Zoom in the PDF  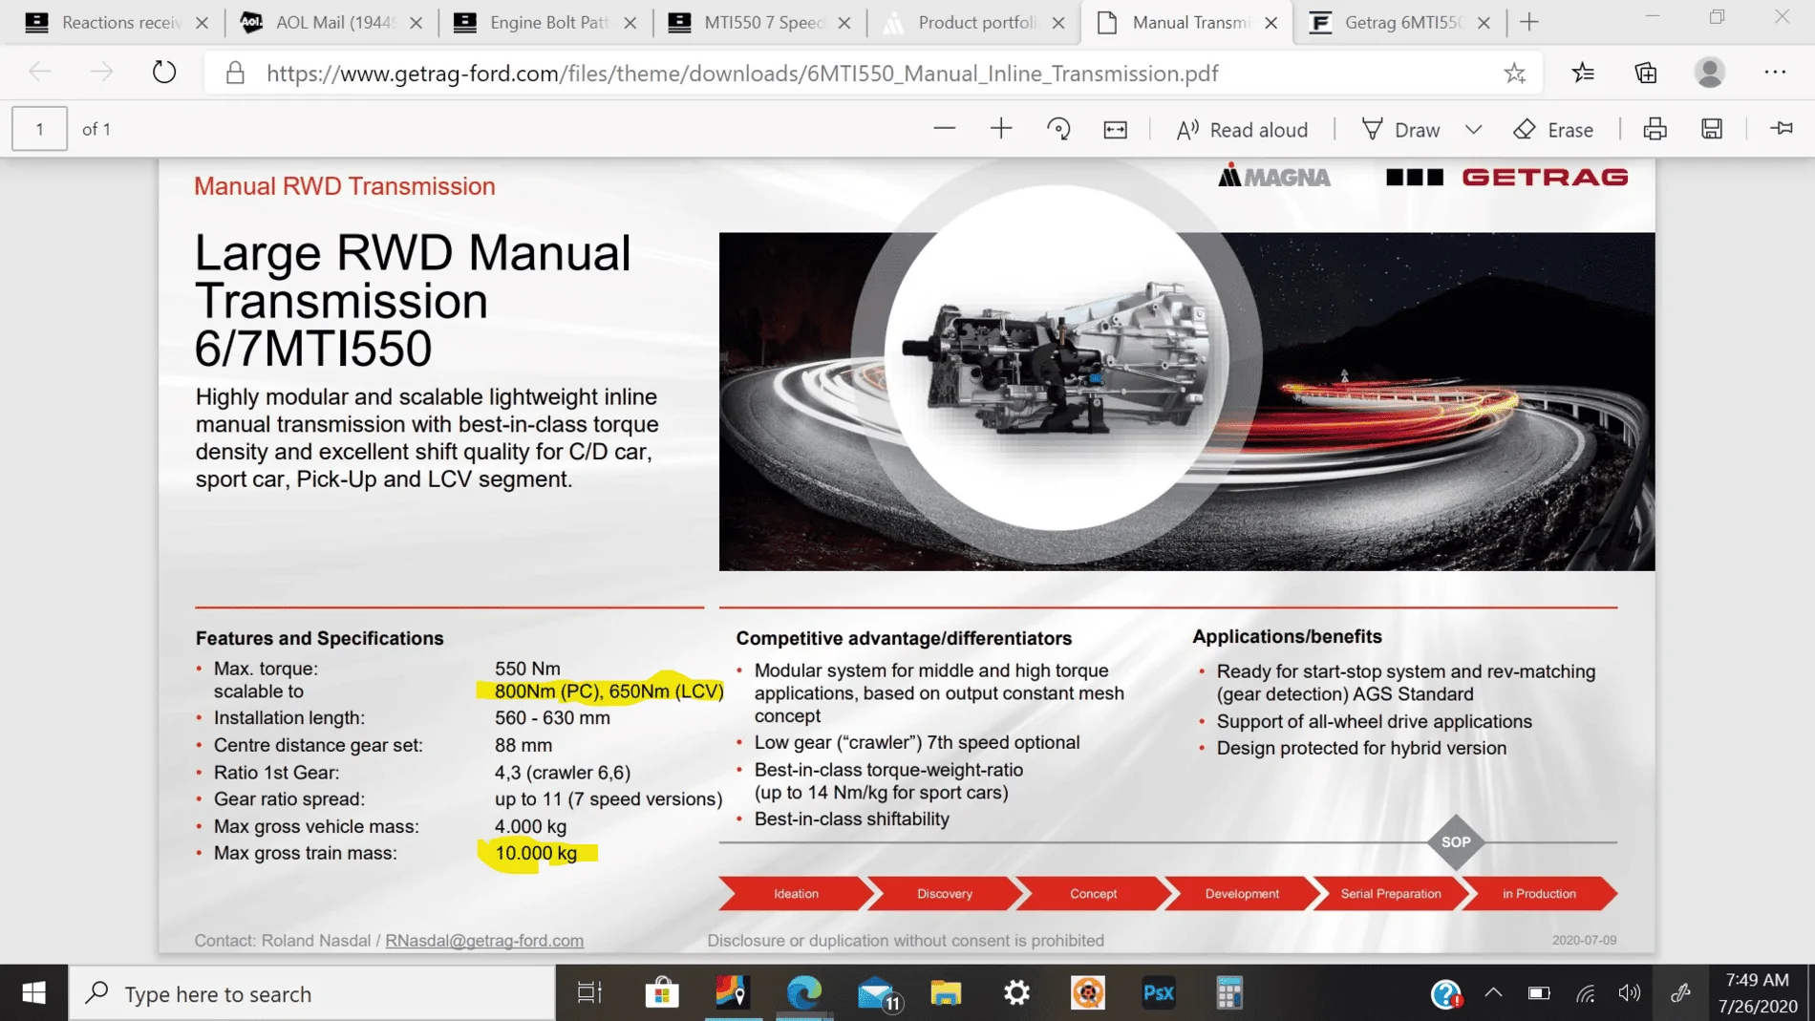pyautogui.click(x=1001, y=129)
